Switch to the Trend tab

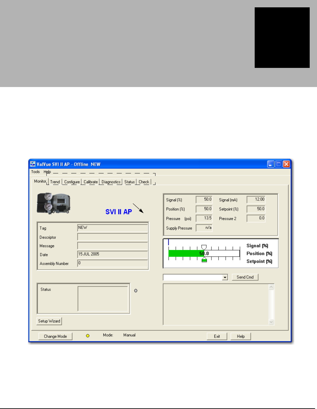(55, 182)
